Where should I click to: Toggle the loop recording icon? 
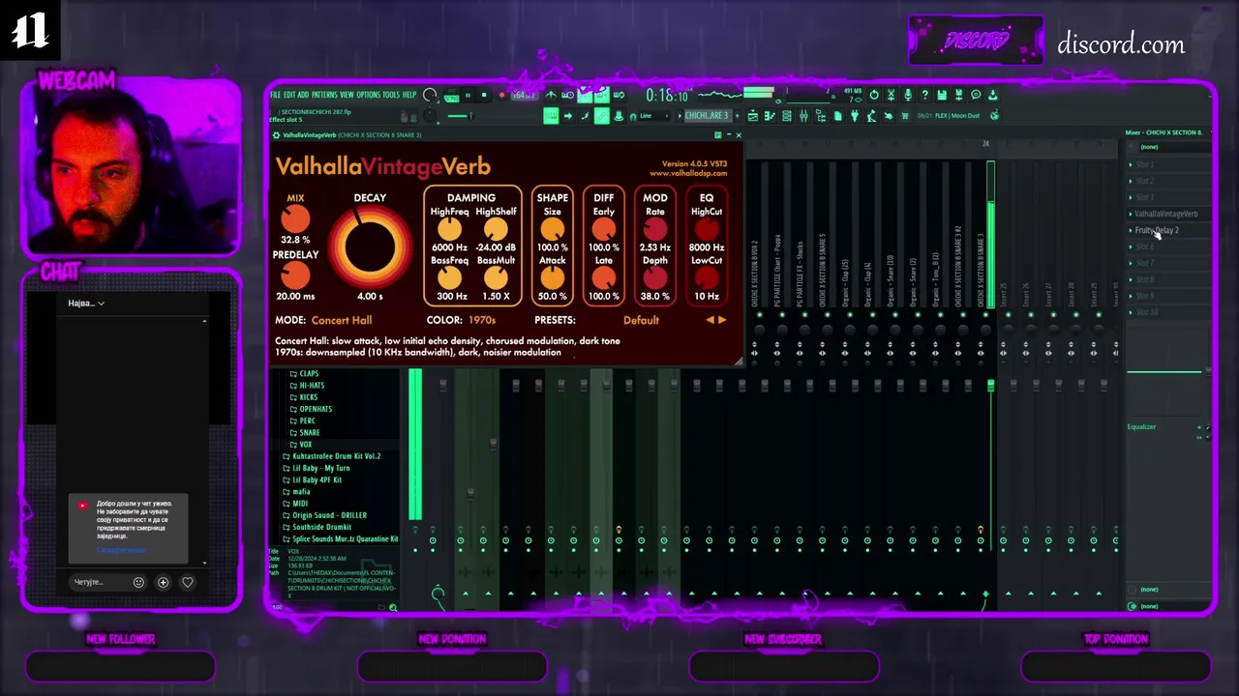[619, 95]
